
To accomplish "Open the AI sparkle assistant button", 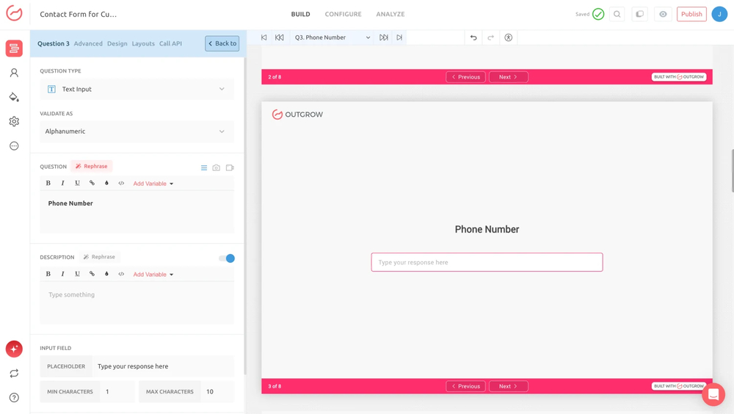I will (x=14, y=349).
